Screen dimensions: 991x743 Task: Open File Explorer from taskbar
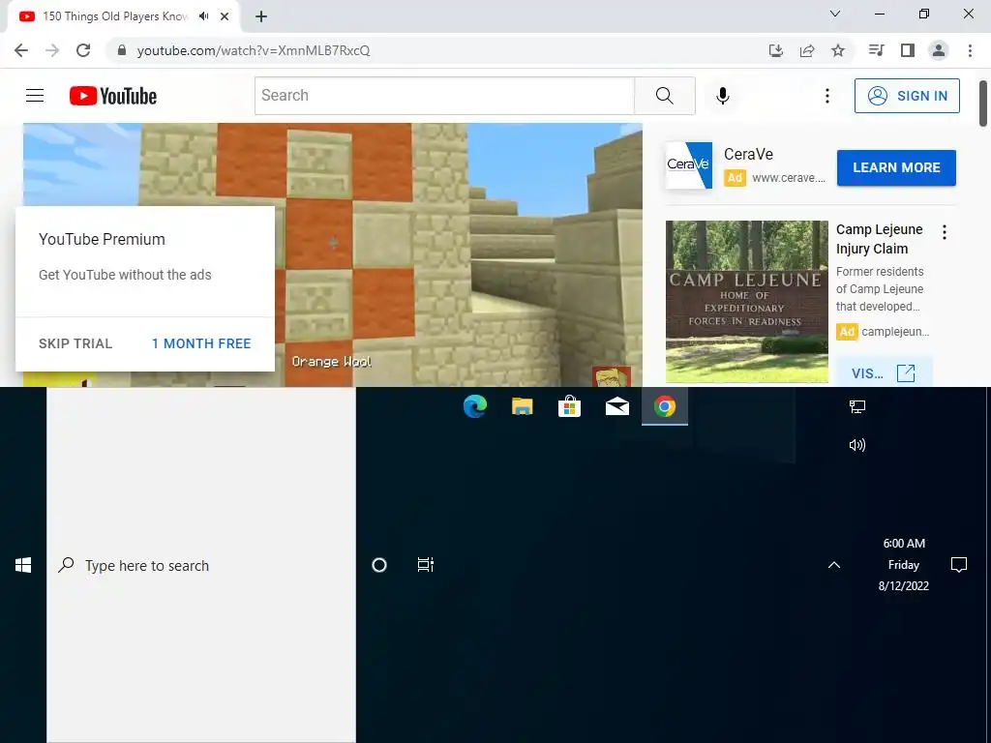click(522, 406)
